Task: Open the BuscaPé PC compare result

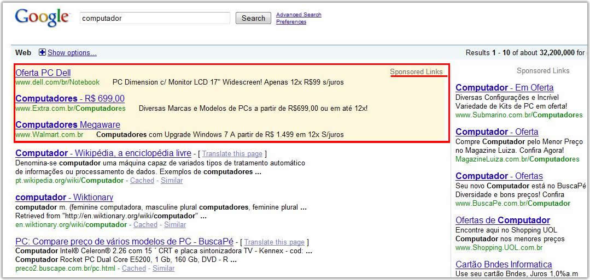Action: click(124, 242)
